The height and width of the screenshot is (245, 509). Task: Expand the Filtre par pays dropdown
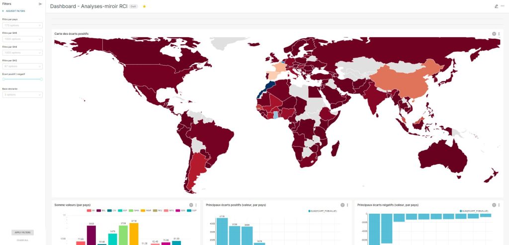22,25
